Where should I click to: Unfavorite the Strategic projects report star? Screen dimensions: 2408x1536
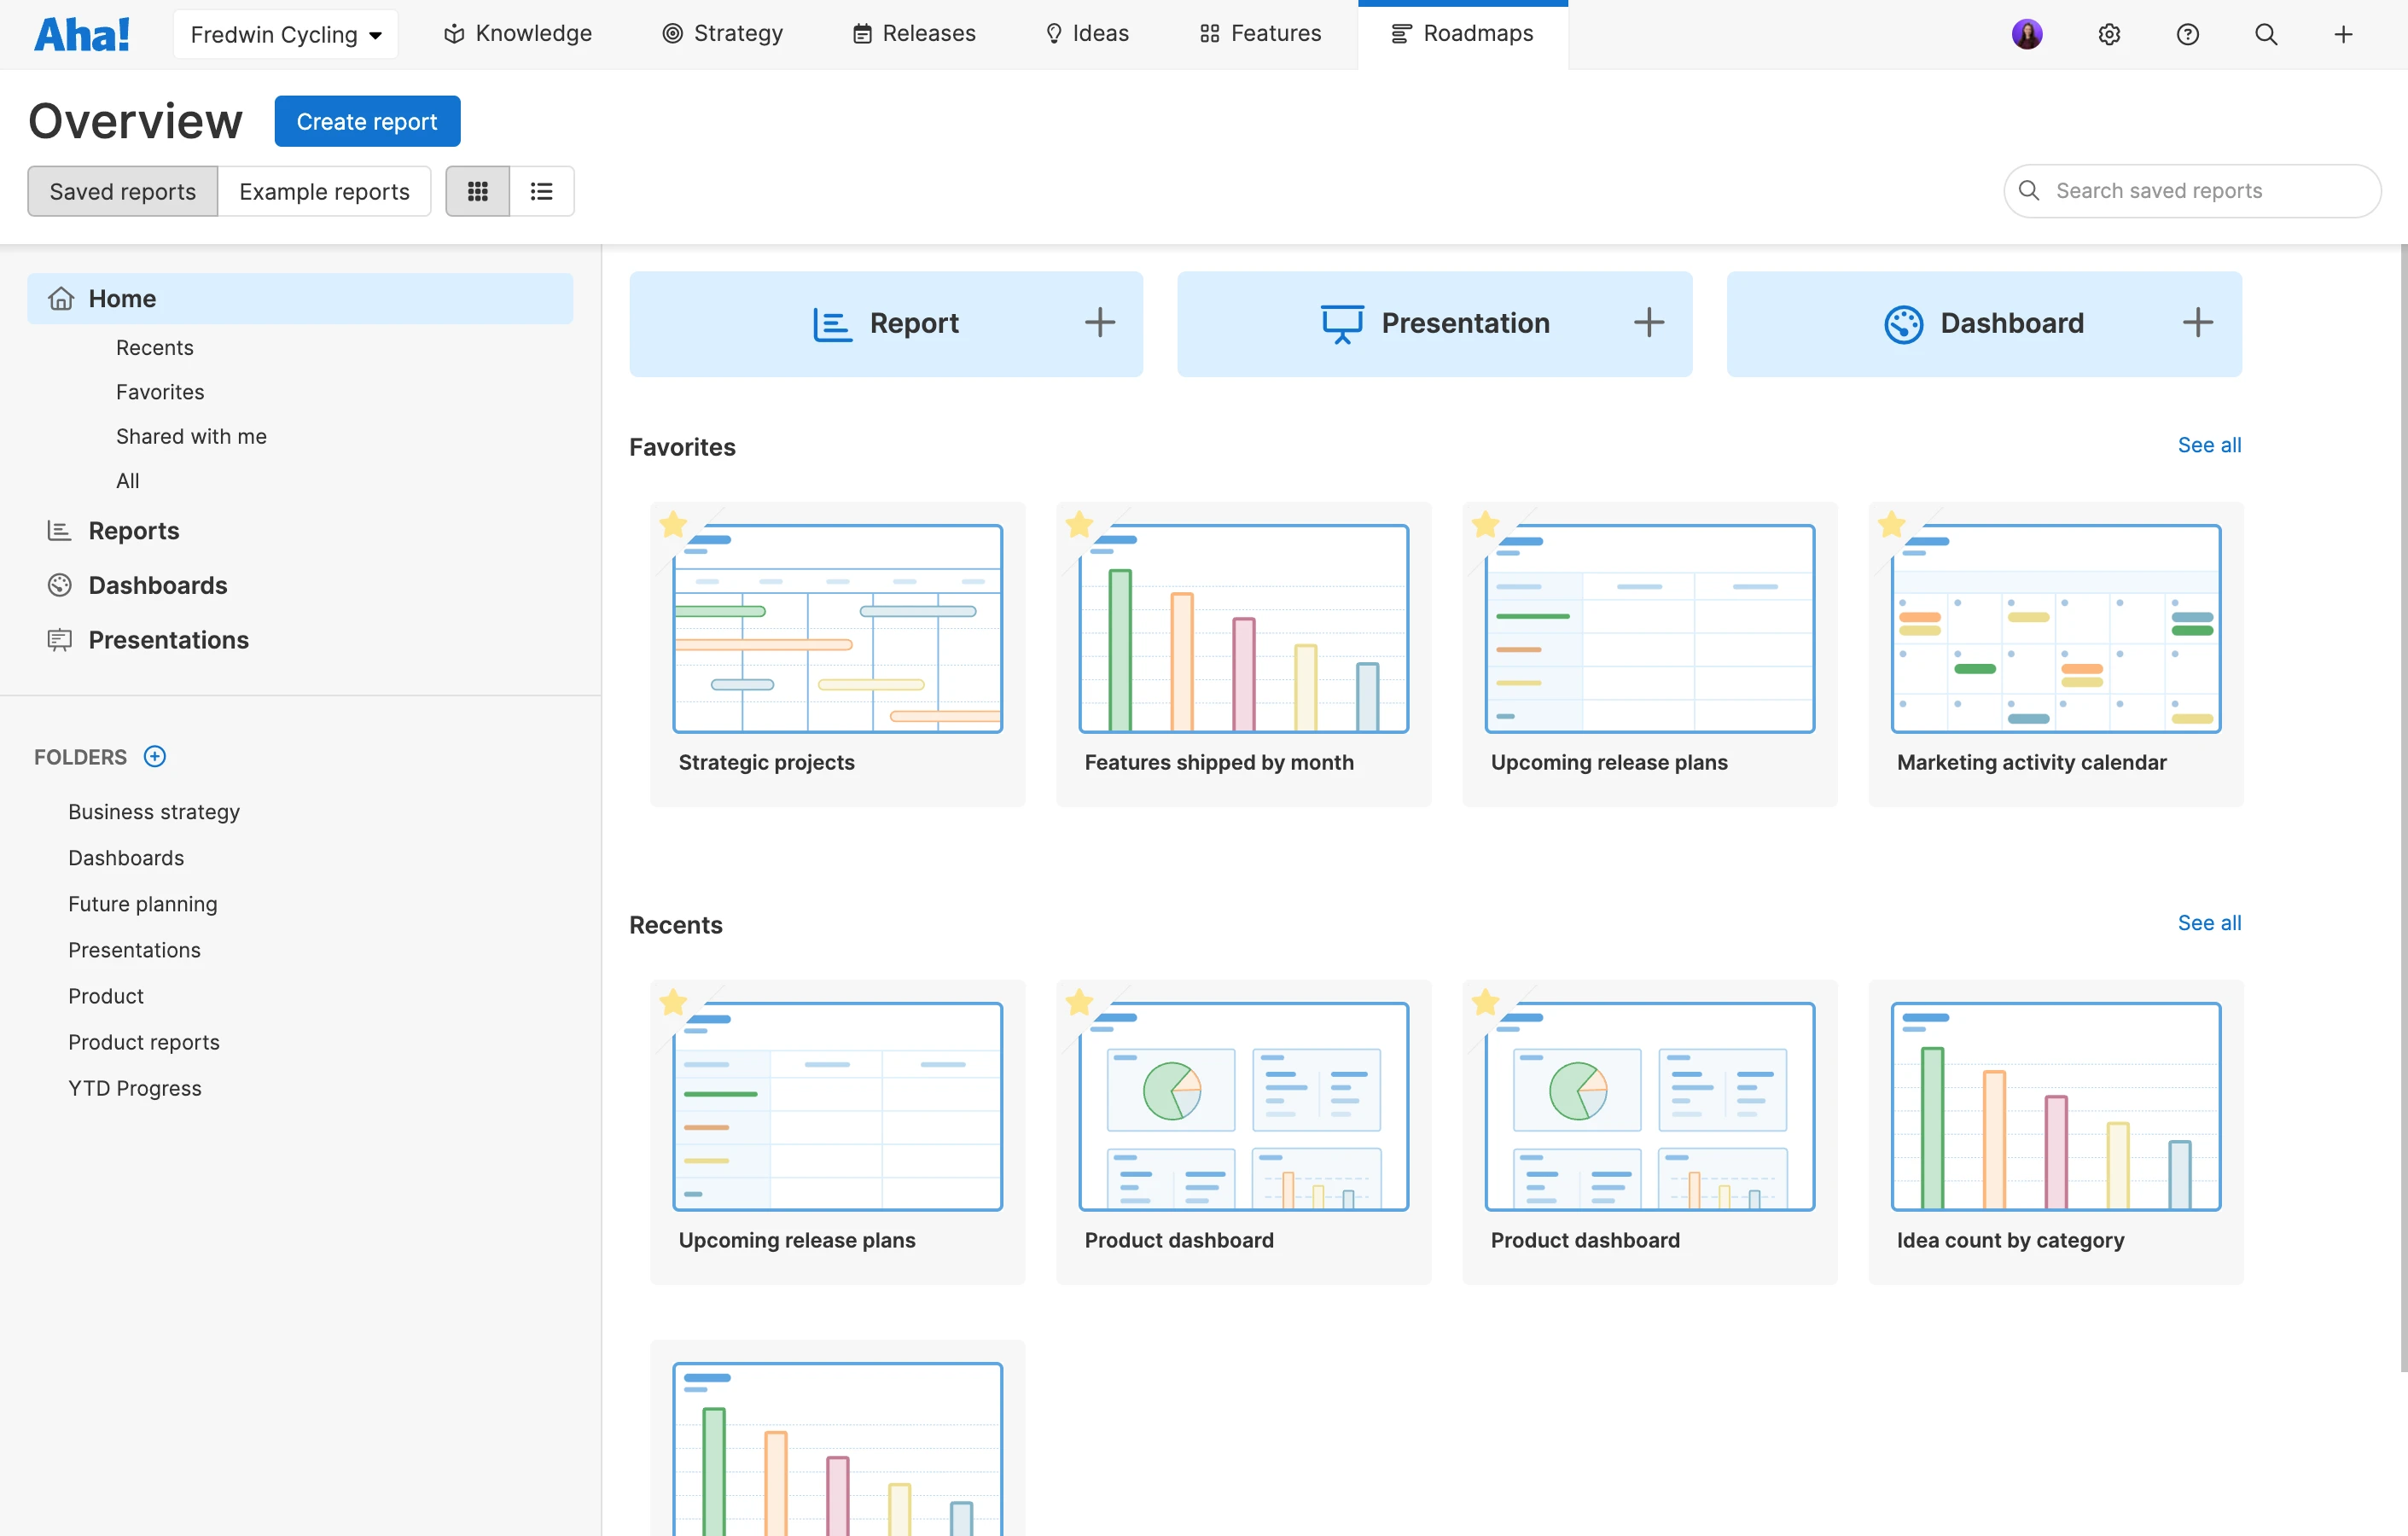pyautogui.click(x=673, y=523)
